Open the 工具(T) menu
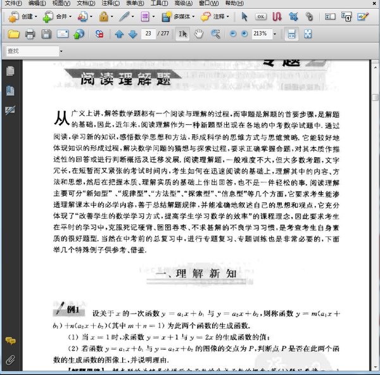 coord(159,3)
